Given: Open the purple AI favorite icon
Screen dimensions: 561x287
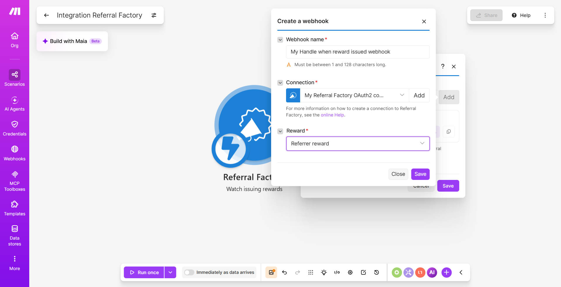Looking at the screenshot, I should point(432,272).
